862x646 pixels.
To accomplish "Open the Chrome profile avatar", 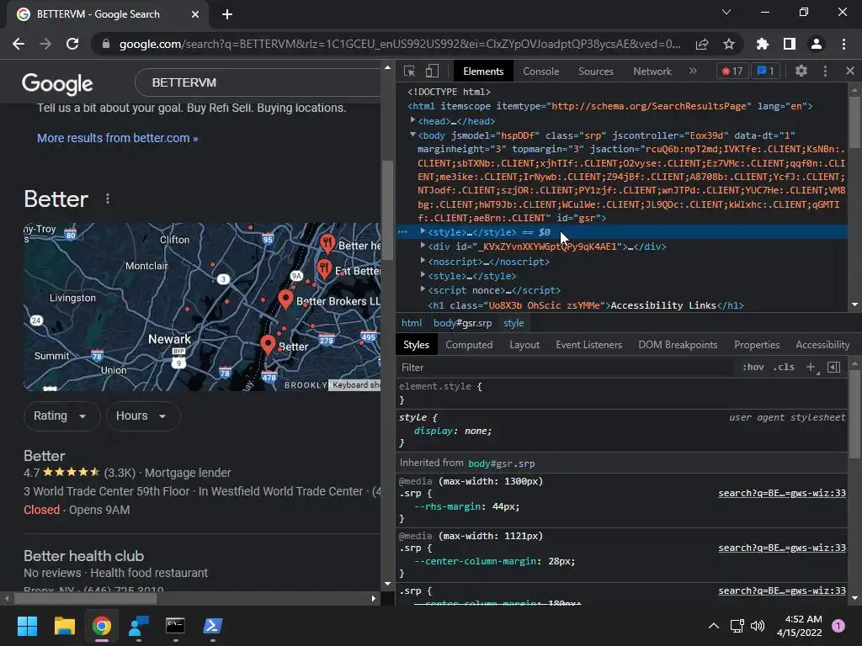I will [817, 45].
